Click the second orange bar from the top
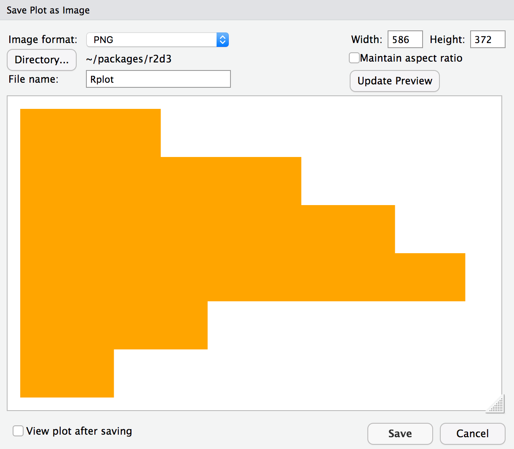The image size is (514, 449). (160, 181)
